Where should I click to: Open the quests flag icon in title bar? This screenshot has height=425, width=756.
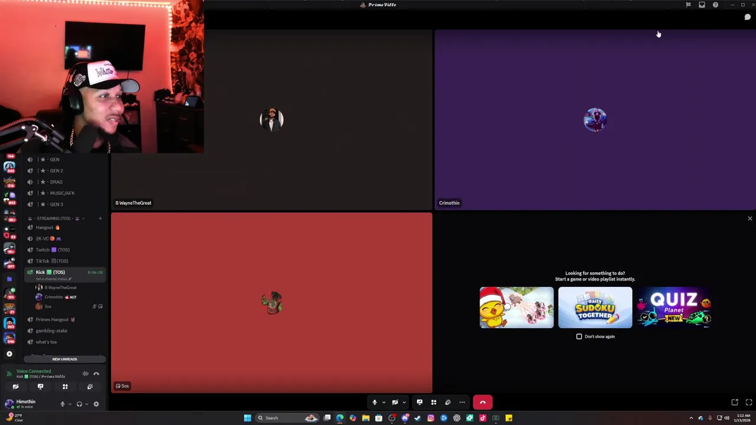coord(688,5)
